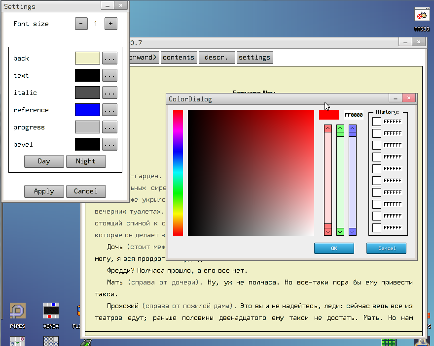
Task: Open the MTDBG debugger icon
Action: pos(422,15)
